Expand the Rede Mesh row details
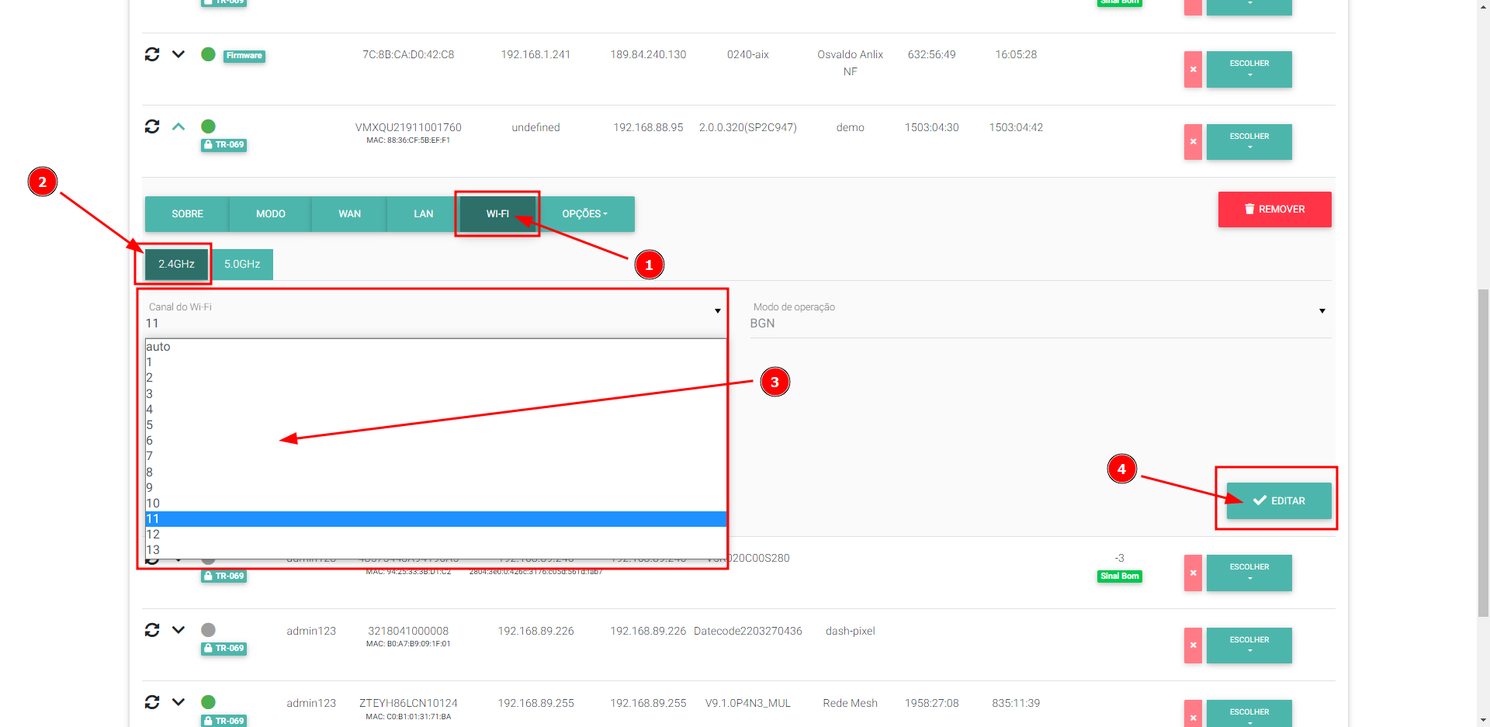1490x727 pixels. coord(178,702)
